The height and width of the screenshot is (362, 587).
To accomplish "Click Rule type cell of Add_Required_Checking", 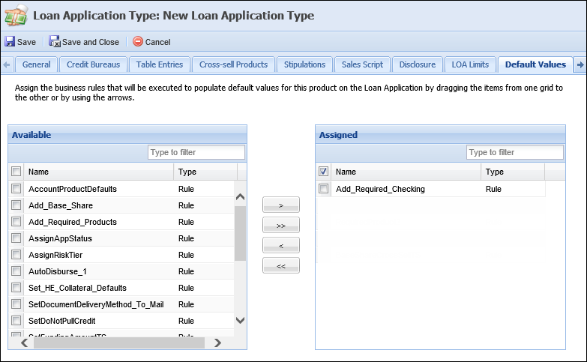I will pos(493,189).
